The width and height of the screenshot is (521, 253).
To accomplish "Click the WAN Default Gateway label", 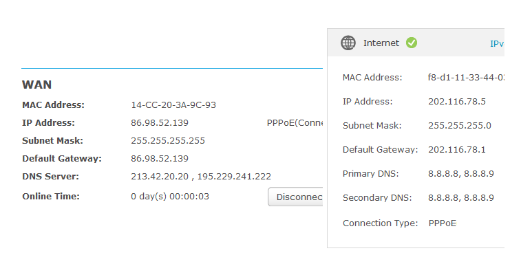I will click(62, 159).
